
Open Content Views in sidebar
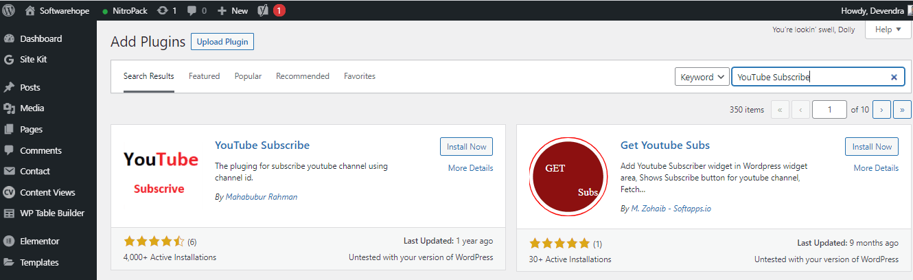pyautogui.click(x=48, y=192)
